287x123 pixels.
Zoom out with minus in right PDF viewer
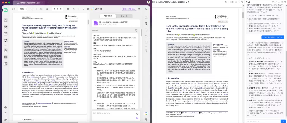pos(224,2)
